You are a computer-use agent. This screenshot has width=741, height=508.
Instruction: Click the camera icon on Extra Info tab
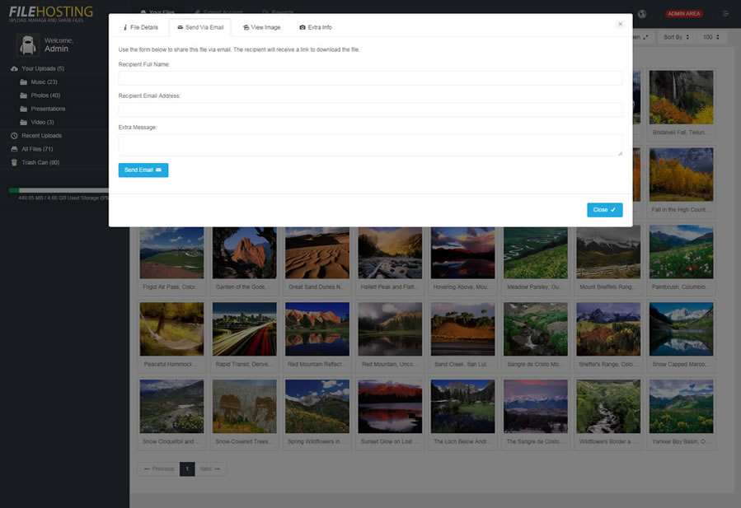(302, 27)
